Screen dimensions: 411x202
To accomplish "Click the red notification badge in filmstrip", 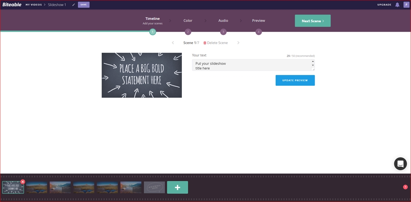I will (x=405, y=187).
